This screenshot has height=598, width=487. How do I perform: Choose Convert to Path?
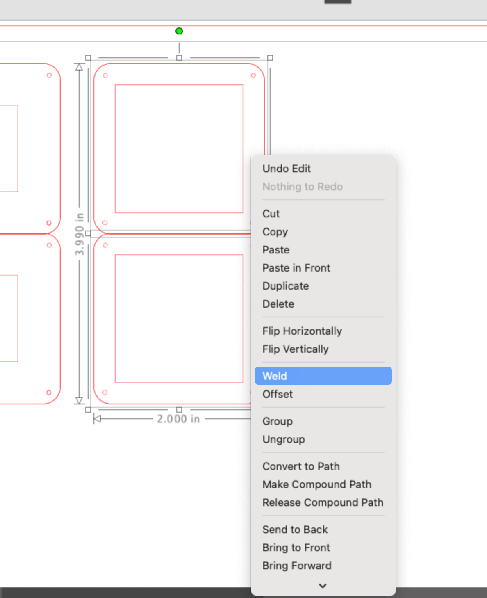301,466
